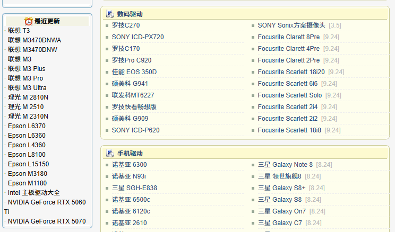Viewport: 395px width, 232px height.
Task: Open 诺基亚 6300 driver link
Action: point(129,165)
